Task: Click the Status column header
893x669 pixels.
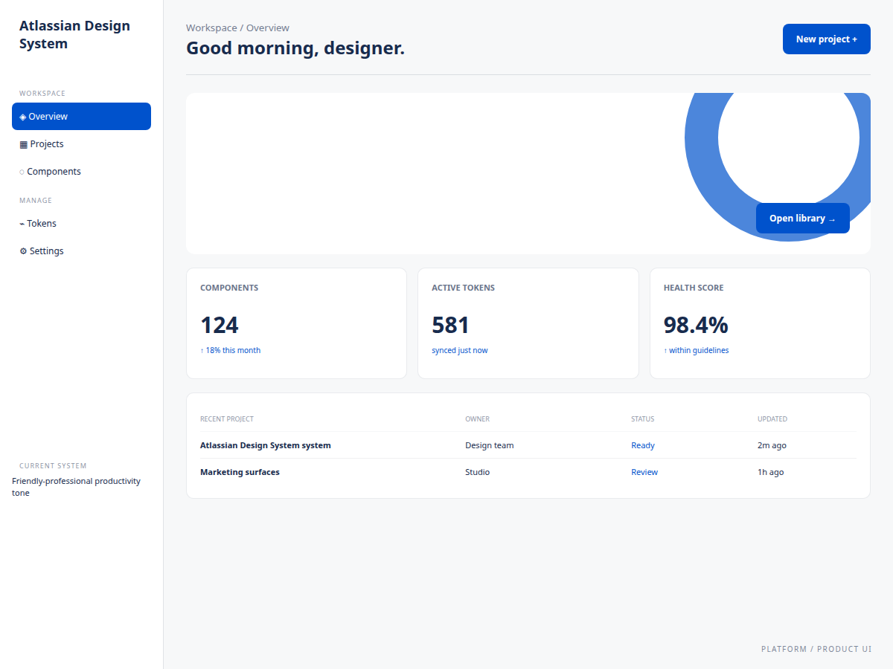Action: [x=643, y=419]
